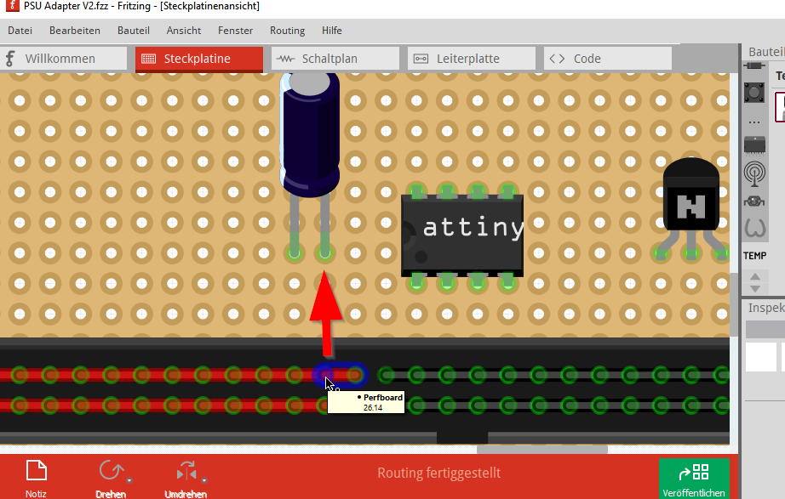Select the three-dots parts bin entry
Image resolution: width=785 pixels, height=499 pixels.
click(x=754, y=122)
